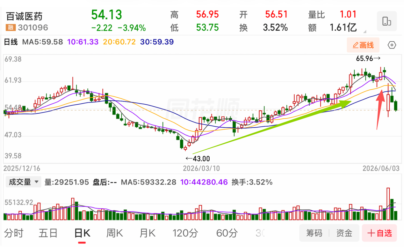
Task: Tap the landscape rotate screen icon
Action: click(387, 21)
